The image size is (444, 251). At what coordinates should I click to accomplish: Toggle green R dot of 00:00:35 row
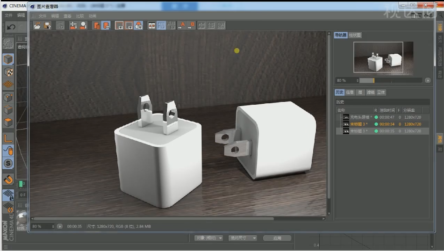376,131
